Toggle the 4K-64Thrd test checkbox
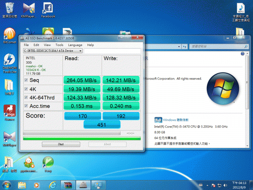 (x=26, y=97)
